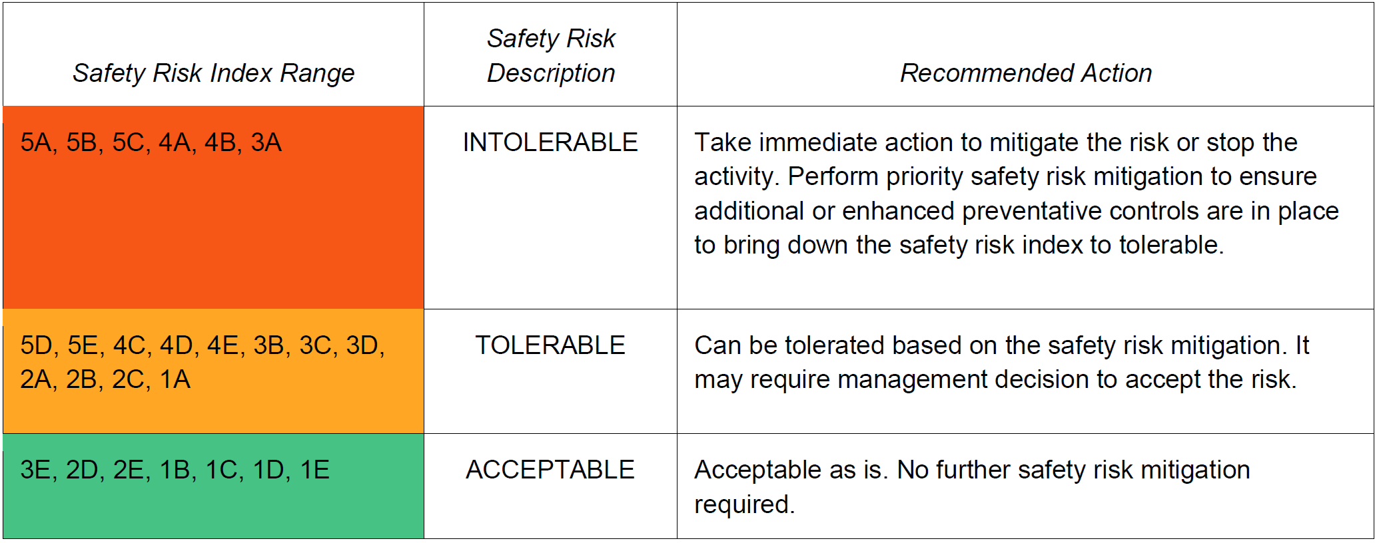The image size is (1377, 543).
Task: Select the "Can be tolerated" text line
Action: 1001,345
